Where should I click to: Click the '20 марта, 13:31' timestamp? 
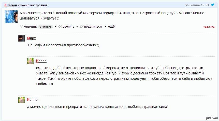pyautogui.click(x=198, y=5)
